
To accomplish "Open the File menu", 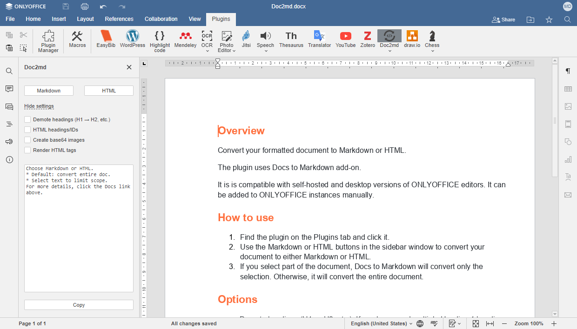I will [10, 19].
